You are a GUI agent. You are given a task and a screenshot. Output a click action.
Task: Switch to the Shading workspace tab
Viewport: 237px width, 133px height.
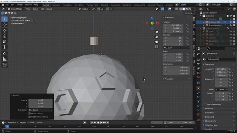coord(104,5)
